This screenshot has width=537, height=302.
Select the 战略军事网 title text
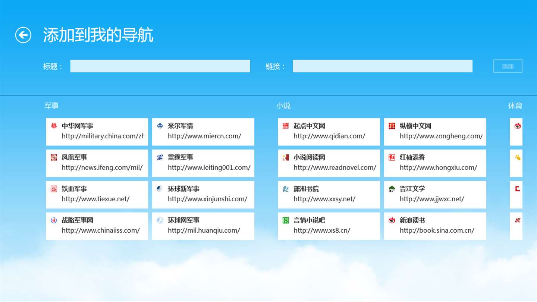pyautogui.click(x=78, y=220)
